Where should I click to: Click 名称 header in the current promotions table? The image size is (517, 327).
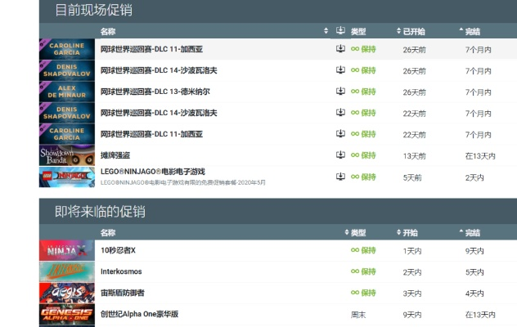point(108,31)
